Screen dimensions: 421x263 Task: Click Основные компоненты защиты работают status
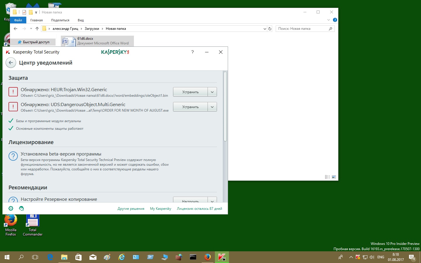click(x=50, y=129)
